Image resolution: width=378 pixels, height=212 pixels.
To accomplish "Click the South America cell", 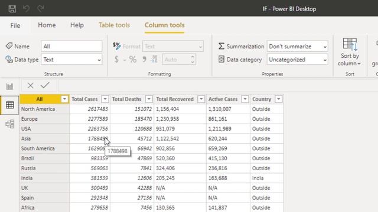I will [44, 148].
